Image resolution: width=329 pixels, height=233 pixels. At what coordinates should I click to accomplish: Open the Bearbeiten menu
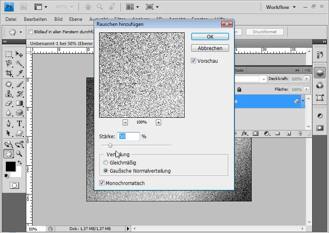click(x=35, y=19)
